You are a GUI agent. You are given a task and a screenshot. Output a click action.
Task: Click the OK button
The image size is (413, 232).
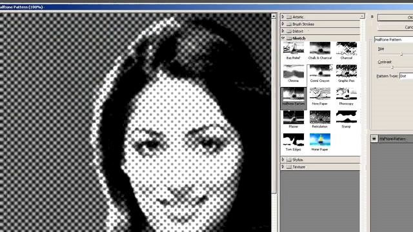[x=395, y=17]
